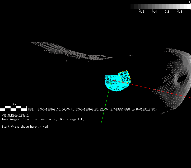The height and width of the screenshot is (168, 191).
Task: Click 'Take images of nadir or near nadir' text
Action: tap(29, 119)
